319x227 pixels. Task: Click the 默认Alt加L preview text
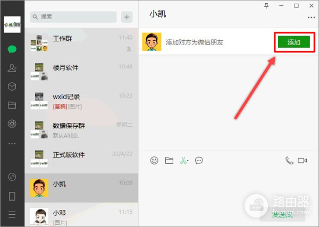tap(66, 135)
